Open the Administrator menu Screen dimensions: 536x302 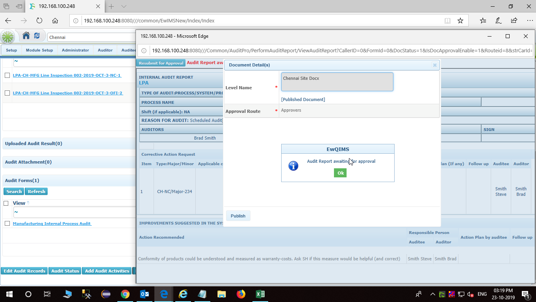[x=75, y=50]
